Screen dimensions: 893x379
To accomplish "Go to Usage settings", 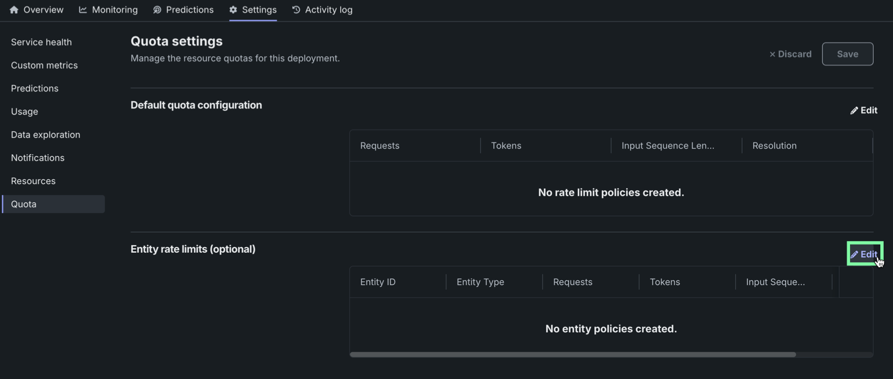I will [25, 111].
